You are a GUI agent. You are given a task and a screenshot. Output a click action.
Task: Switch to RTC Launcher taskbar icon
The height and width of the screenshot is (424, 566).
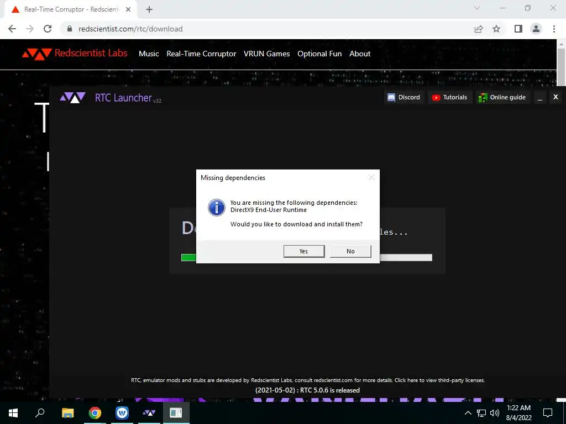(149, 413)
